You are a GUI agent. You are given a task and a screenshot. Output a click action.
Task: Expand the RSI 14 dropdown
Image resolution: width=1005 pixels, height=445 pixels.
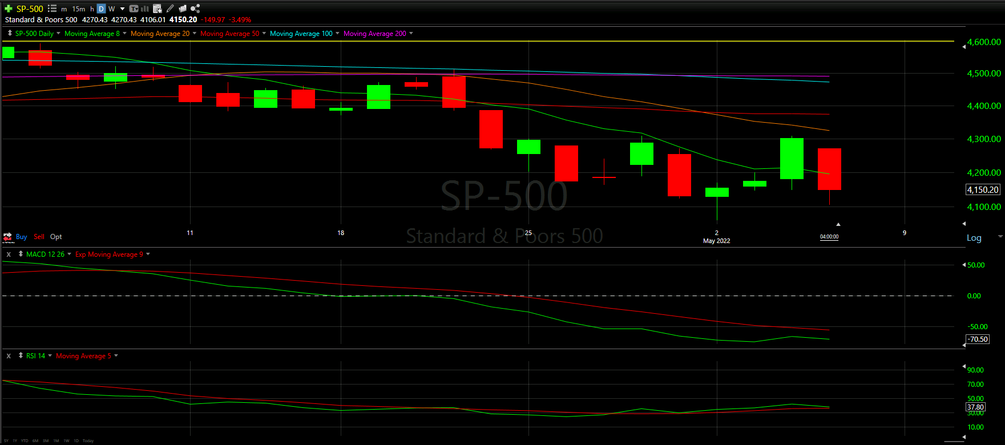[x=50, y=355]
